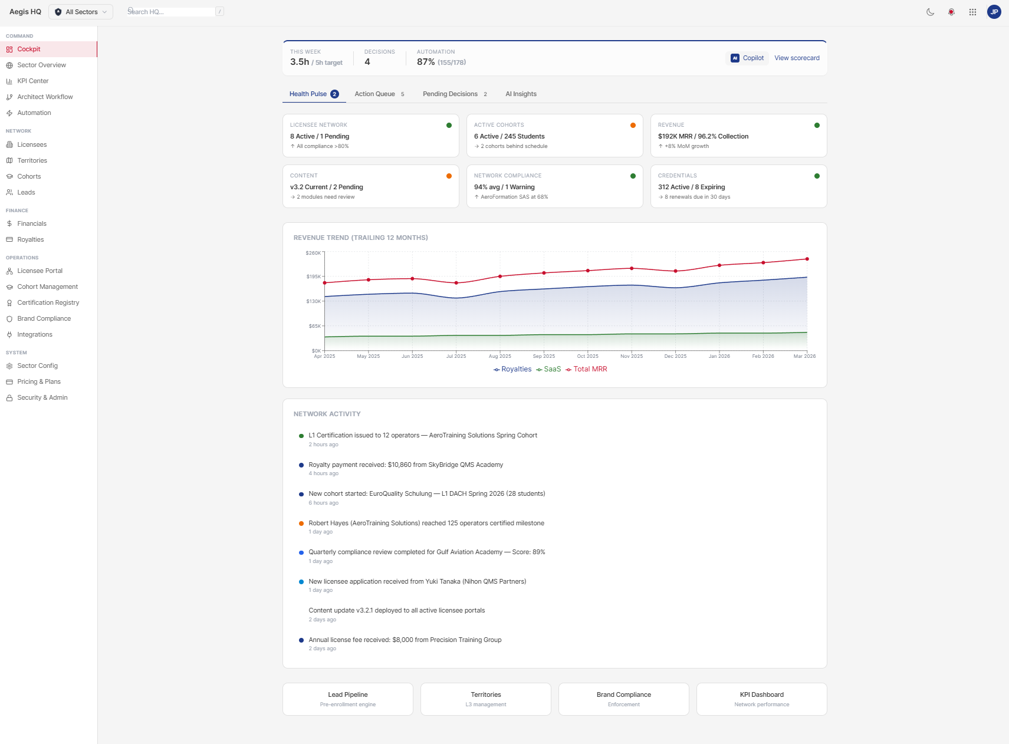Open the KPI Dashboard shortcut card
The height and width of the screenshot is (744, 1009).
point(762,699)
